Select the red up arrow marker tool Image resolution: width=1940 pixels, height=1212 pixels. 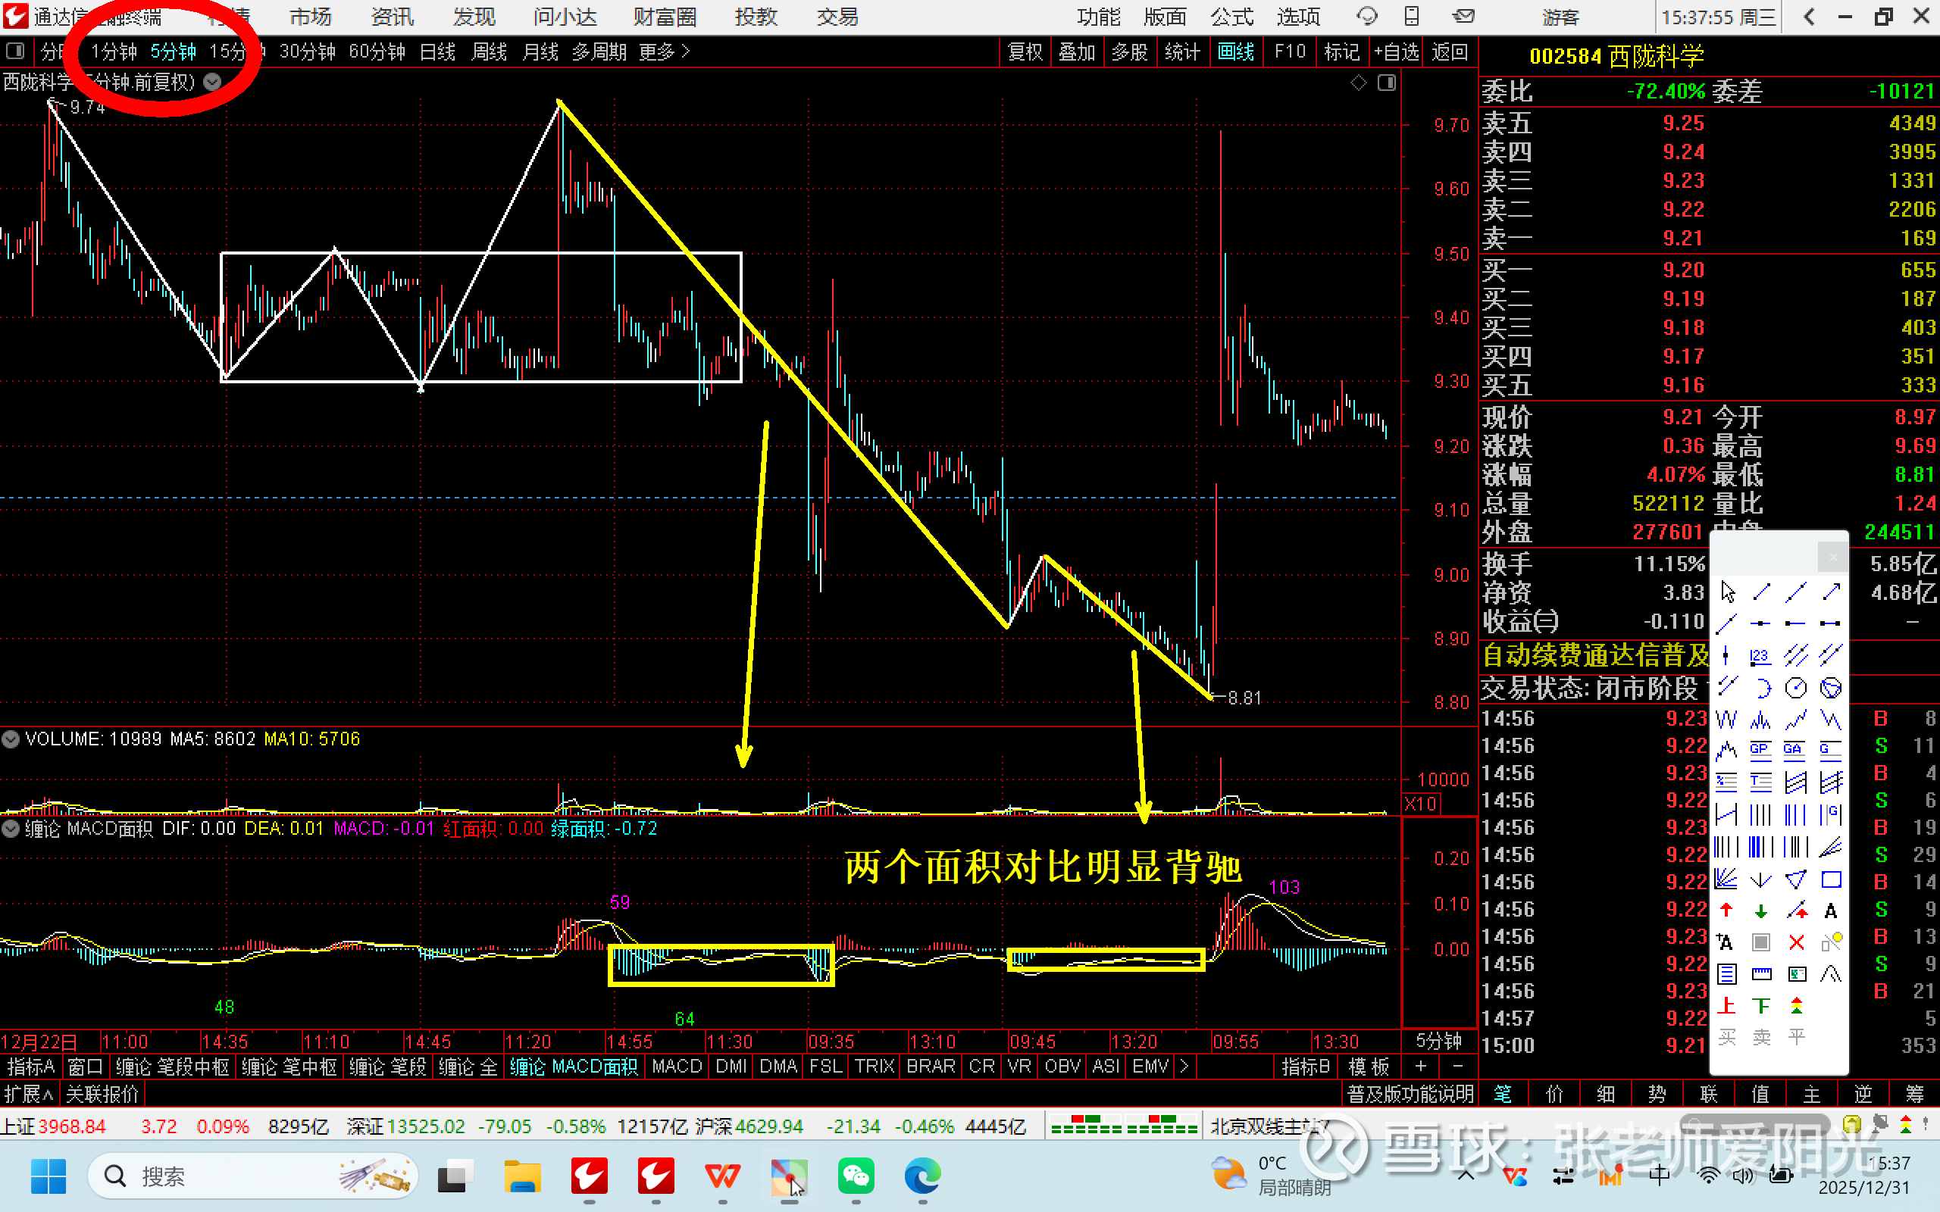[x=1726, y=911]
